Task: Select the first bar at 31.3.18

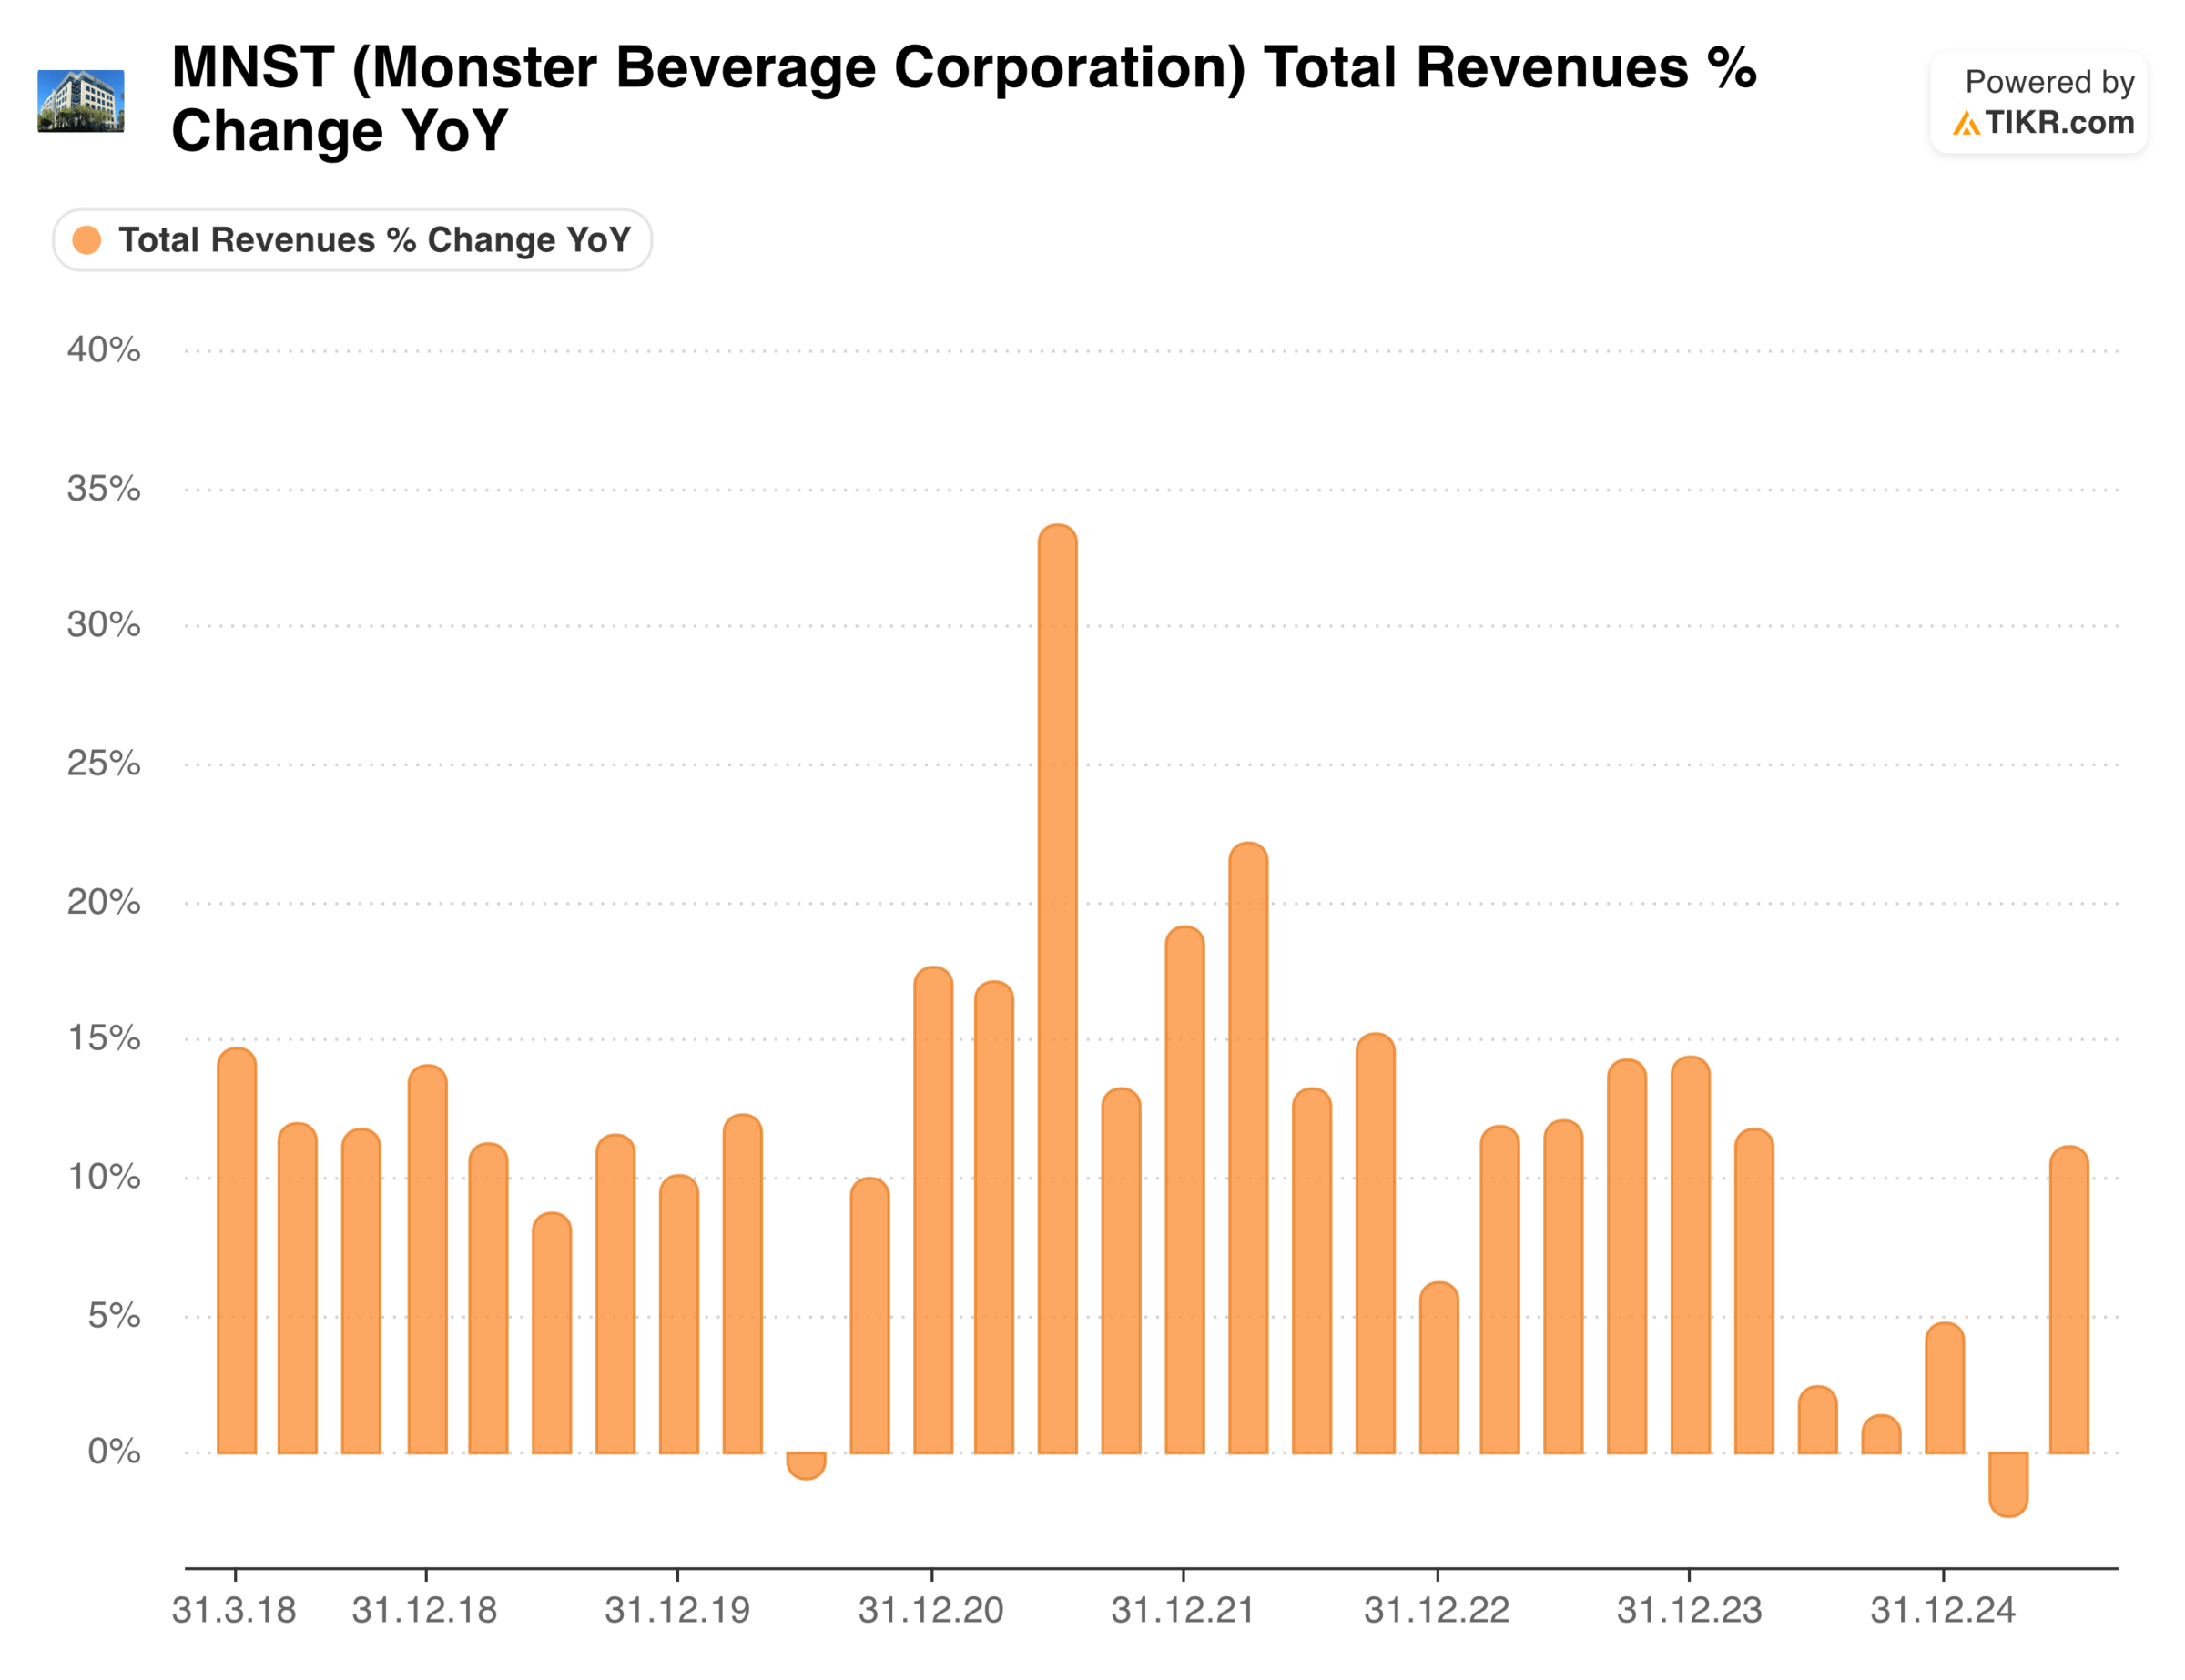Action: (x=237, y=1250)
